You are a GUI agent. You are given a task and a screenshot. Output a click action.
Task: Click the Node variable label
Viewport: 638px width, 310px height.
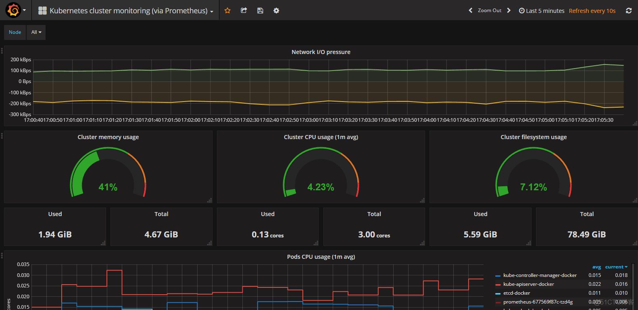point(15,32)
